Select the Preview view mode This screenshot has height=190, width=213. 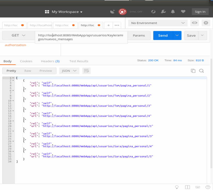46,71
